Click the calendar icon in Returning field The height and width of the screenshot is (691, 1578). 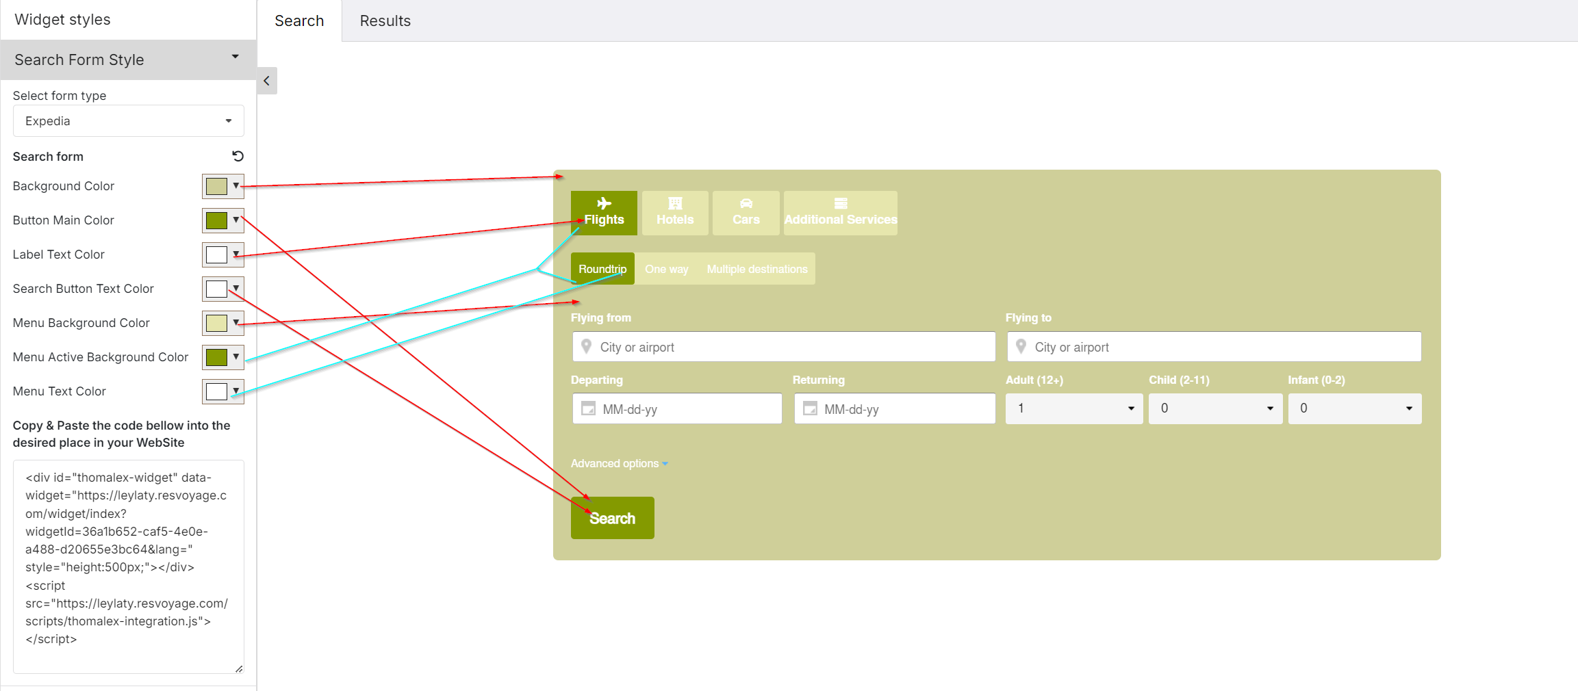click(x=810, y=408)
